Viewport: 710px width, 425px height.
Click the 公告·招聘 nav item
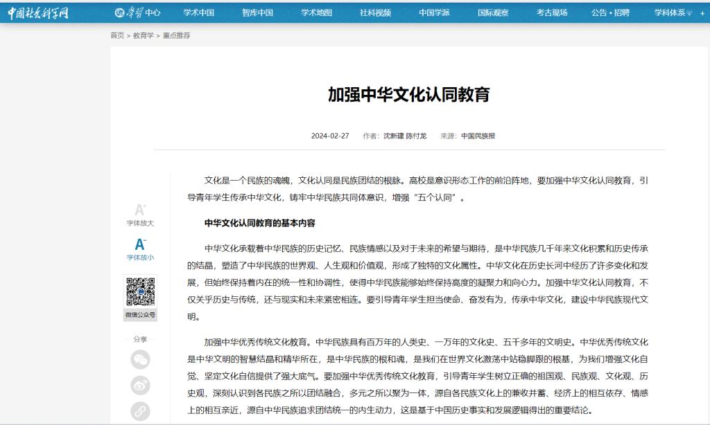coord(610,12)
